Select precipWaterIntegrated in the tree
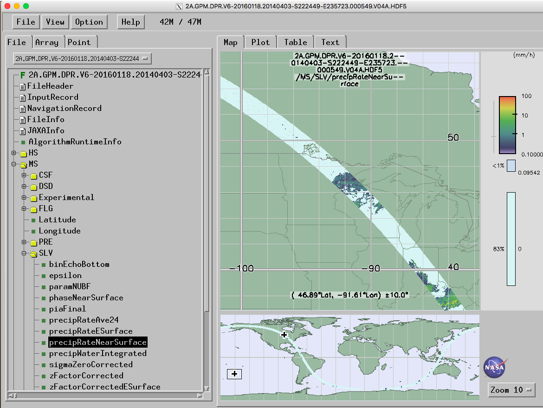543x408 pixels. point(97,354)
